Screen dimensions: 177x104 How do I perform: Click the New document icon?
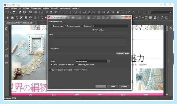pyautogui.click(x=8, y=12)
